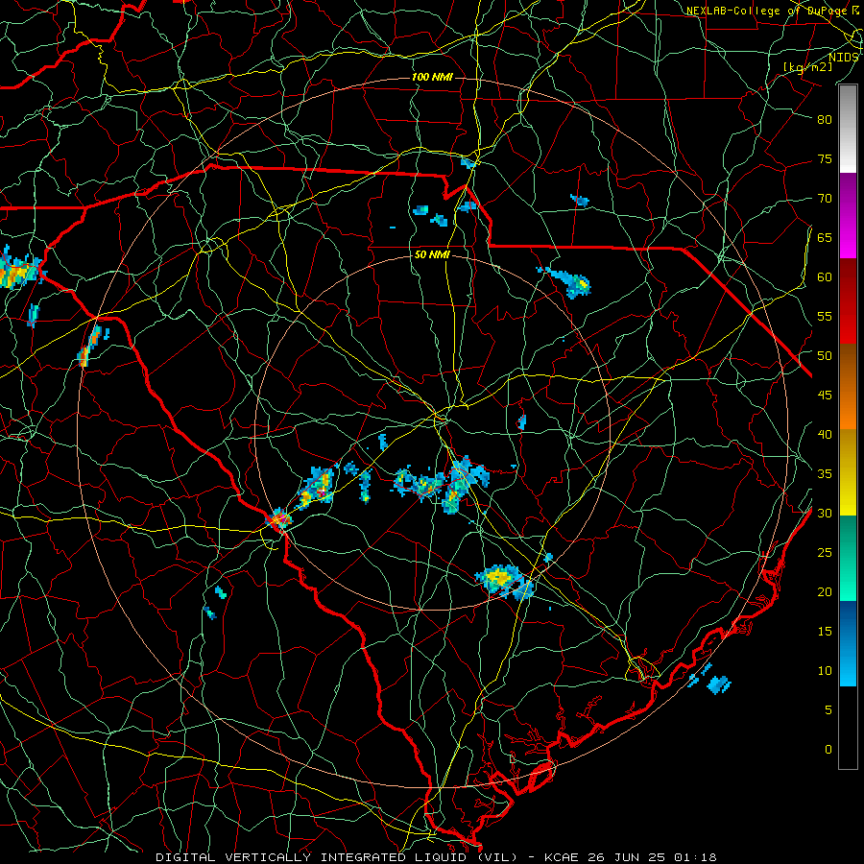Click the 55 value on the scale
The height and width of the screenshot is (864, 864).
click(x=825, y=316)
